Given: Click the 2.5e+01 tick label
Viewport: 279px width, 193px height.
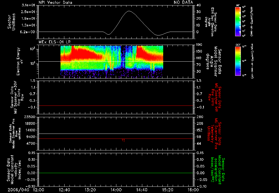Looking at the screenshot, I should coord(28,12).
